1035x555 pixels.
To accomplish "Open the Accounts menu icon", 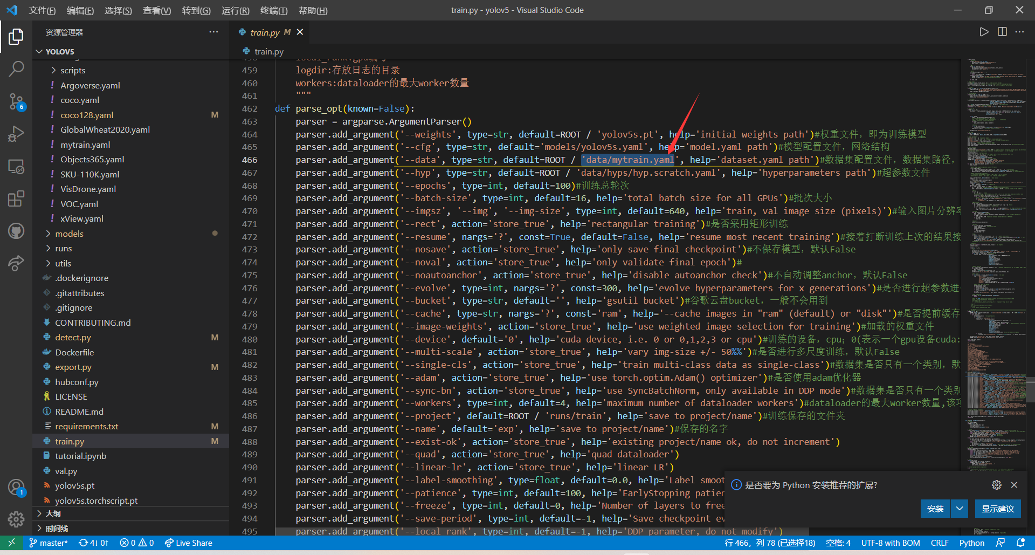I will (x=16, y=488).
